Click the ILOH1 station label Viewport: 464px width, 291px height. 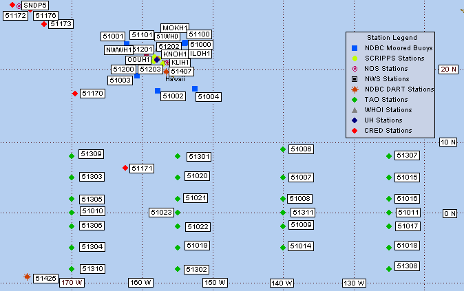coord(200,54)
